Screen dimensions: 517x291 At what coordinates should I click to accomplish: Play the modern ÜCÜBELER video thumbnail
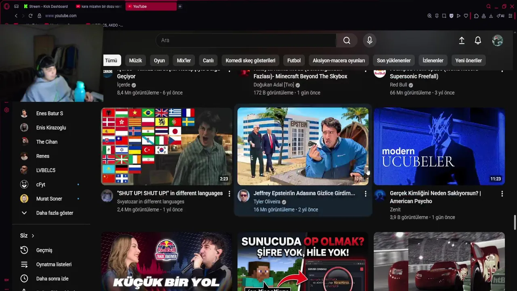click(x=439, y=146)
